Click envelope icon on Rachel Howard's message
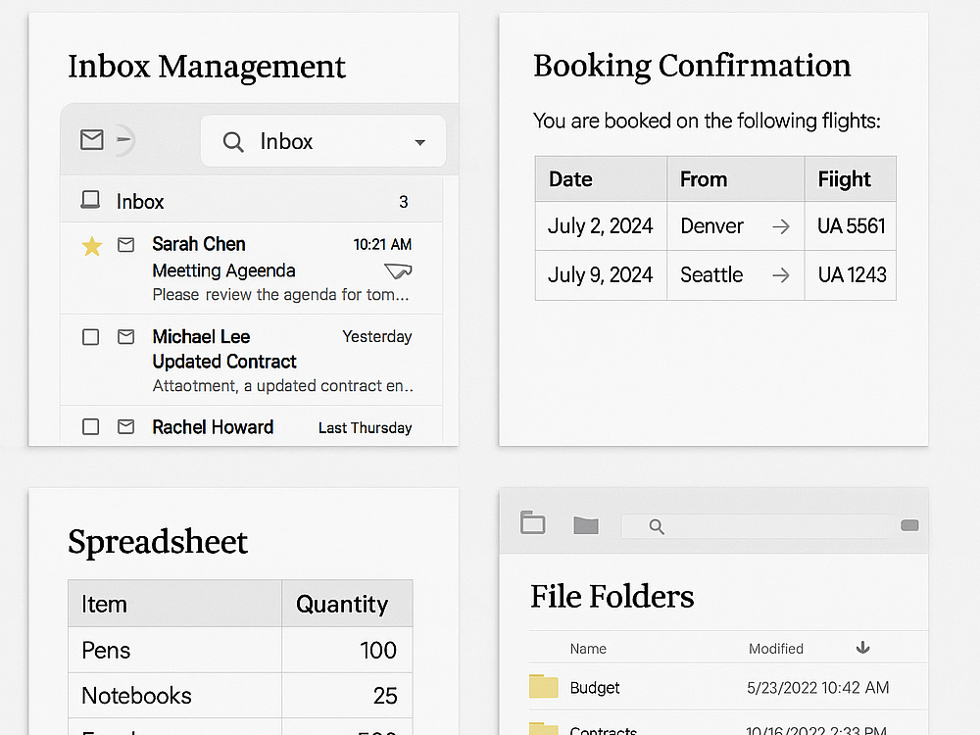This screenshot has height=735, width=980. tap(126, 427)
